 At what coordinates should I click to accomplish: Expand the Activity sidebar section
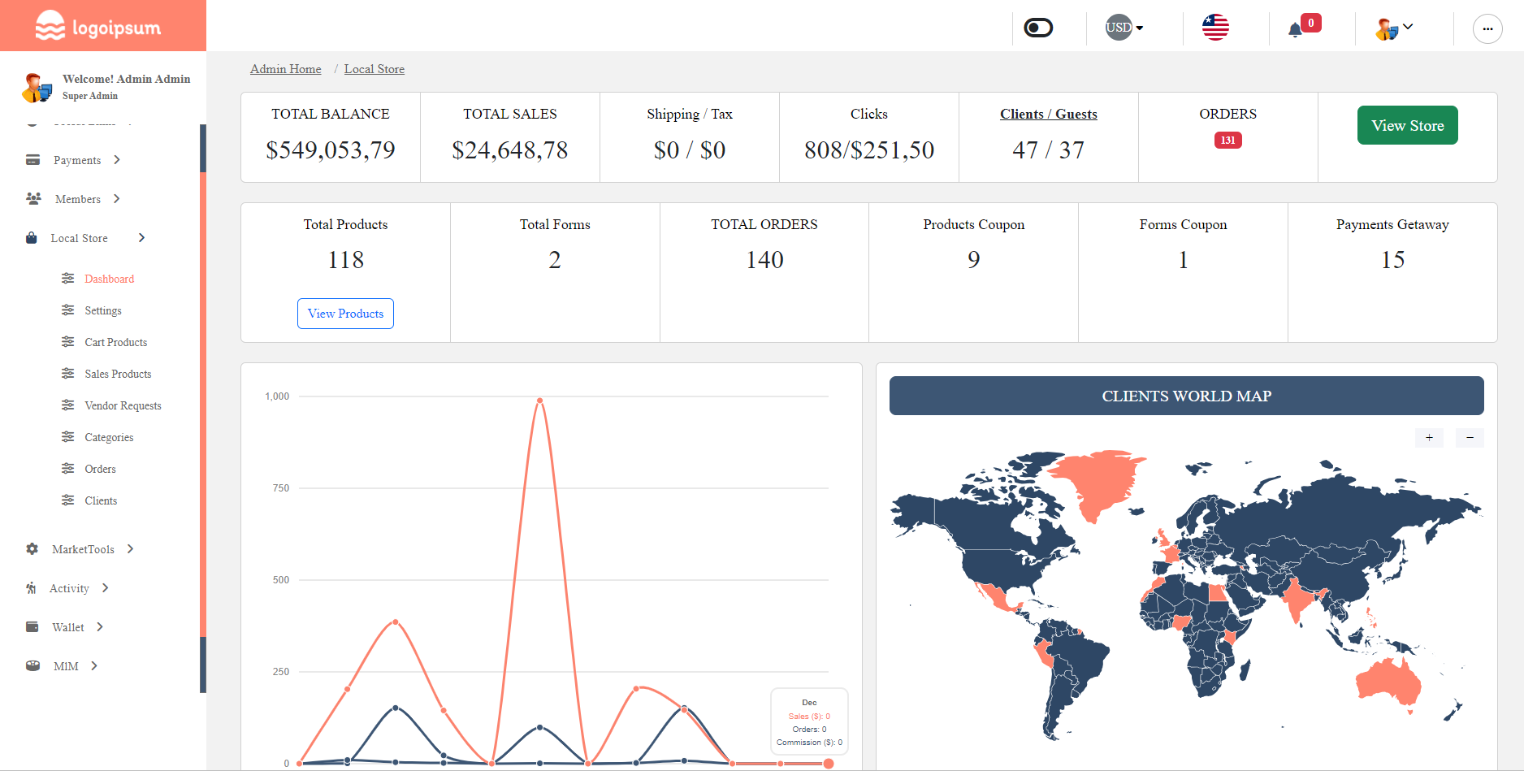[69, 587]
